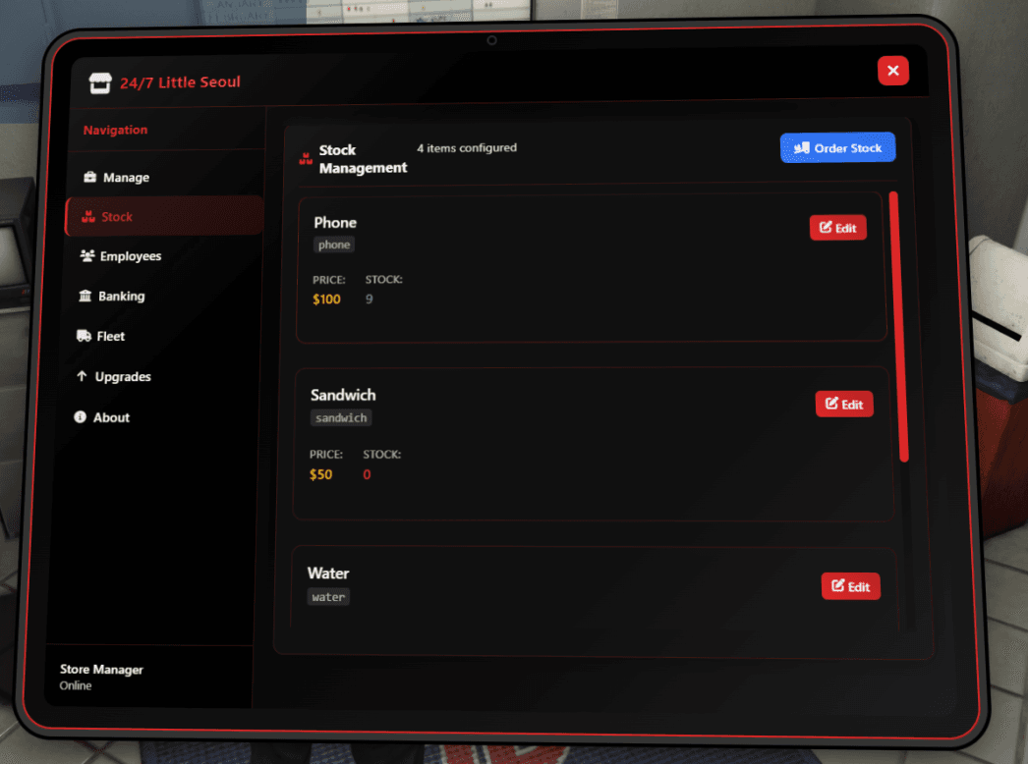Click the cart icon inside Order Stock button

click(x=802, y=147)
